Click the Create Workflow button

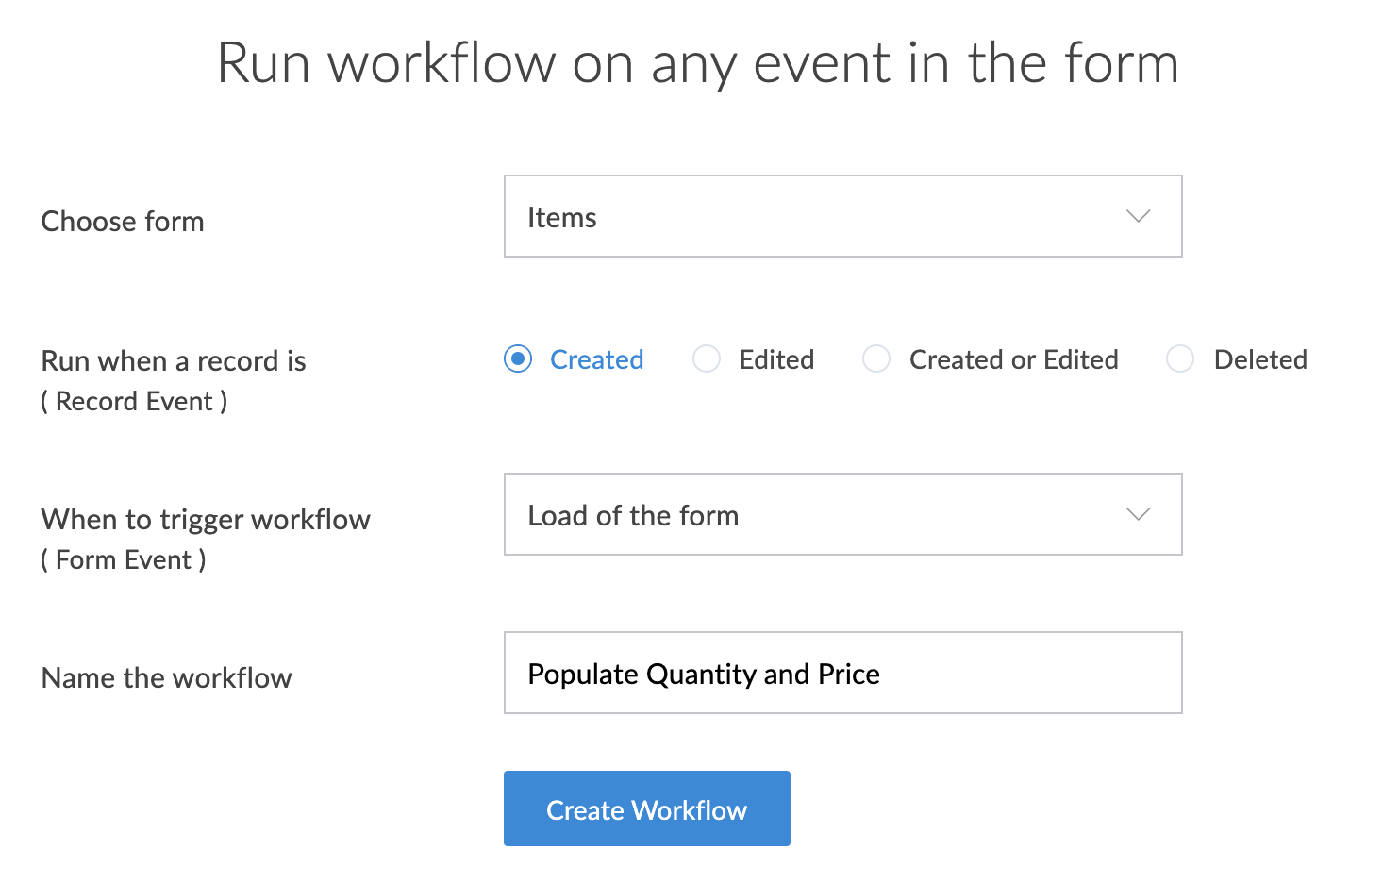(x=646, y=808)
